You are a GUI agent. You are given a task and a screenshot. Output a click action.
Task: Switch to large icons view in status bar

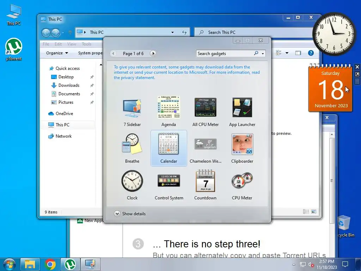[313, 212]
